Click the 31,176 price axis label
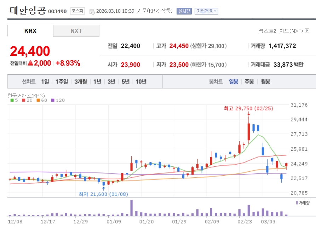Screen dimensions: 316x228 (299, 105)
